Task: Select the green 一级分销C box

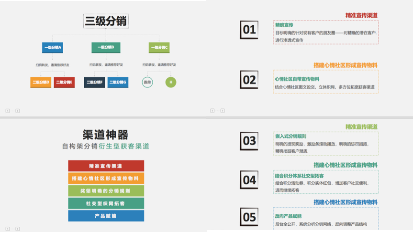Action: coord(159,47)
